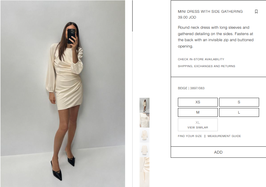Open Check In-Store Availability

pyautogui.click(x=201, y=59)
